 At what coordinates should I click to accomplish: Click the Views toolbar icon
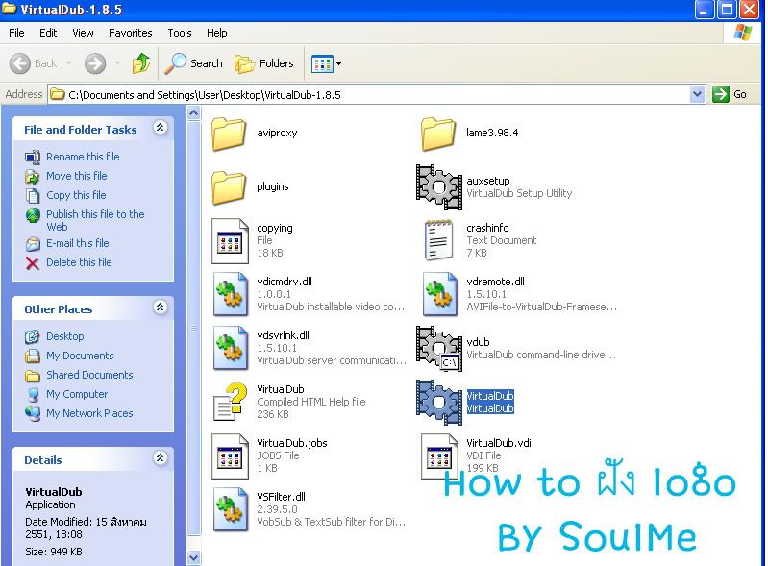coord(322,63)
